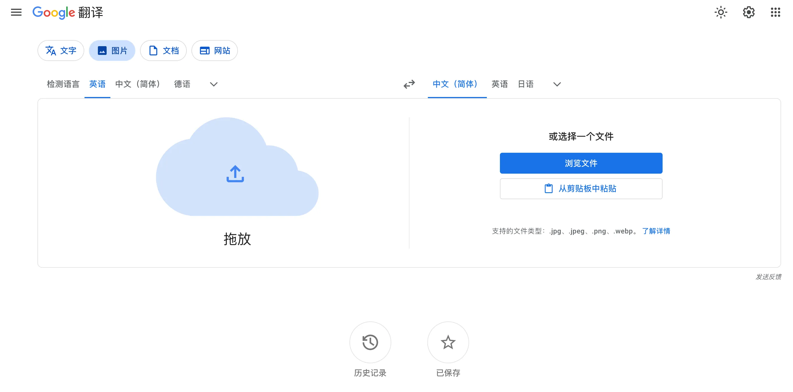Expand the source language list chevron
This screenshot has height=392, width=793.
tap(214, 84)
